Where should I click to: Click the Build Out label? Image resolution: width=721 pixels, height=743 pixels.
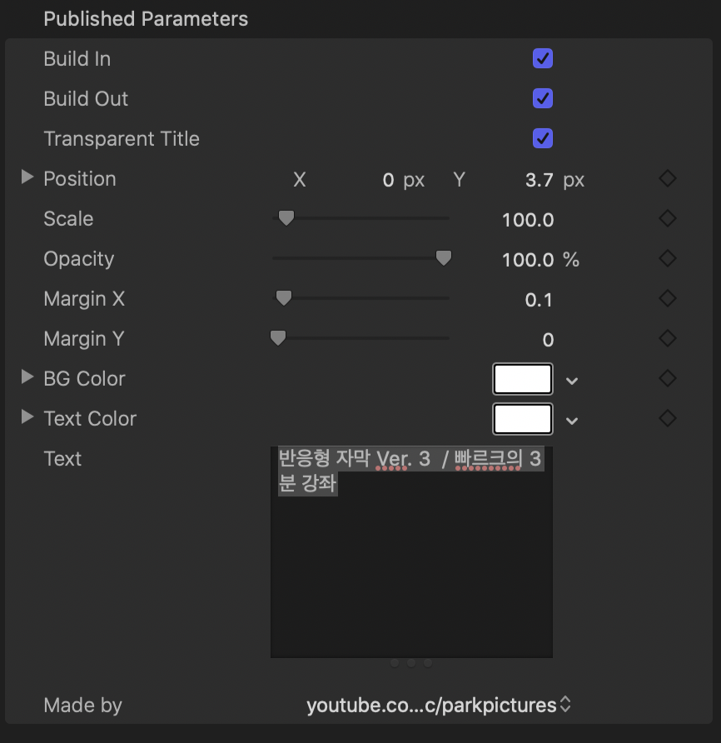click(86, 98)
